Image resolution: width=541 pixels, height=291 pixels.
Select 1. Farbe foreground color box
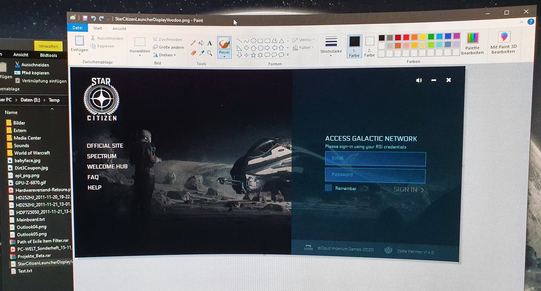click(x=354, y=46)
